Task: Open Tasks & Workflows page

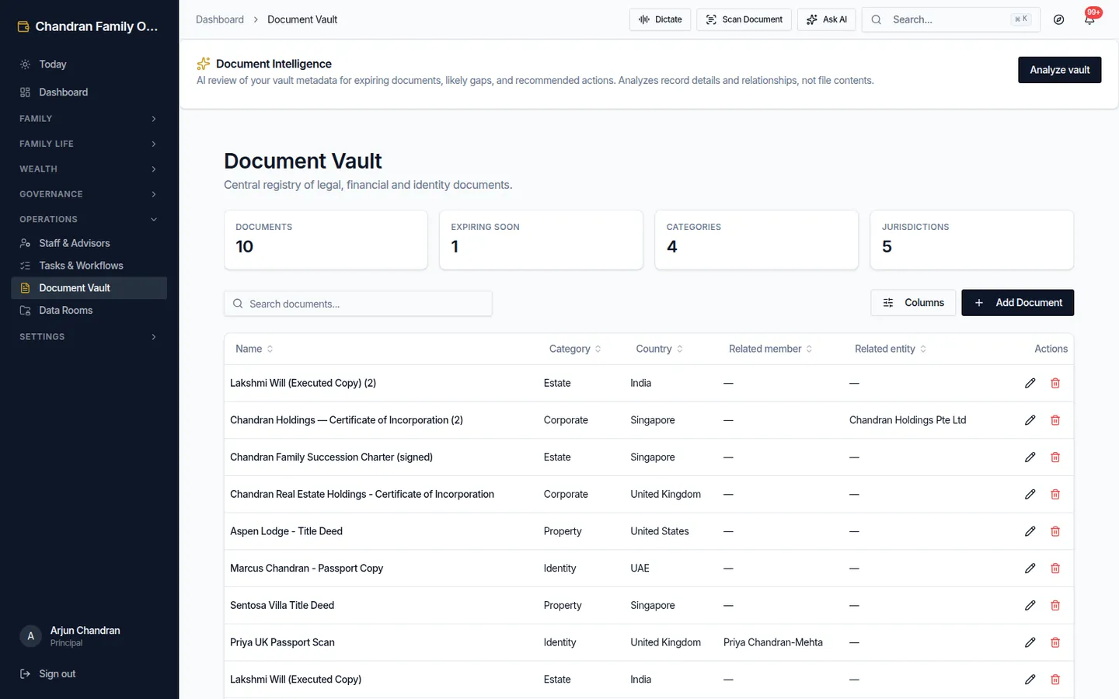Action: pyautogui.click(x=89, y=266)
